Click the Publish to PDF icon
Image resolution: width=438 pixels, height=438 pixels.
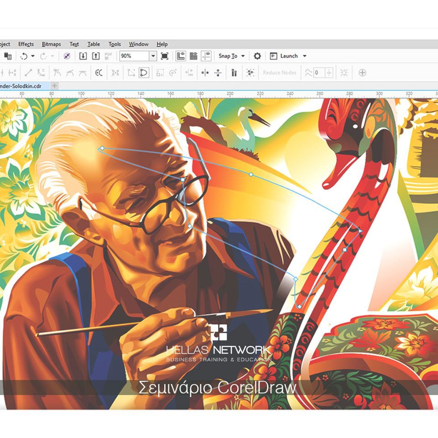tap(109, 56)
